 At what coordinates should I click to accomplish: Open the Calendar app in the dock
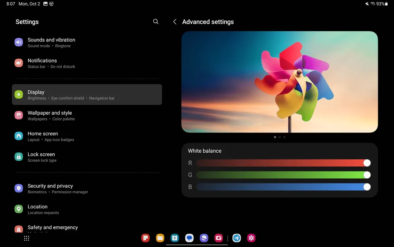click(x=175, y=238)
